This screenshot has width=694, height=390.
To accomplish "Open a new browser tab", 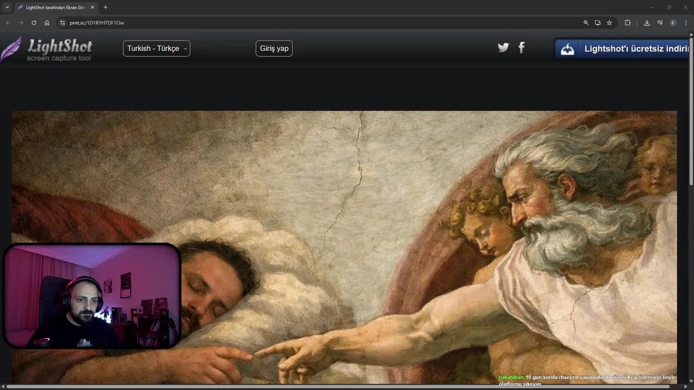I will point(105,8).
